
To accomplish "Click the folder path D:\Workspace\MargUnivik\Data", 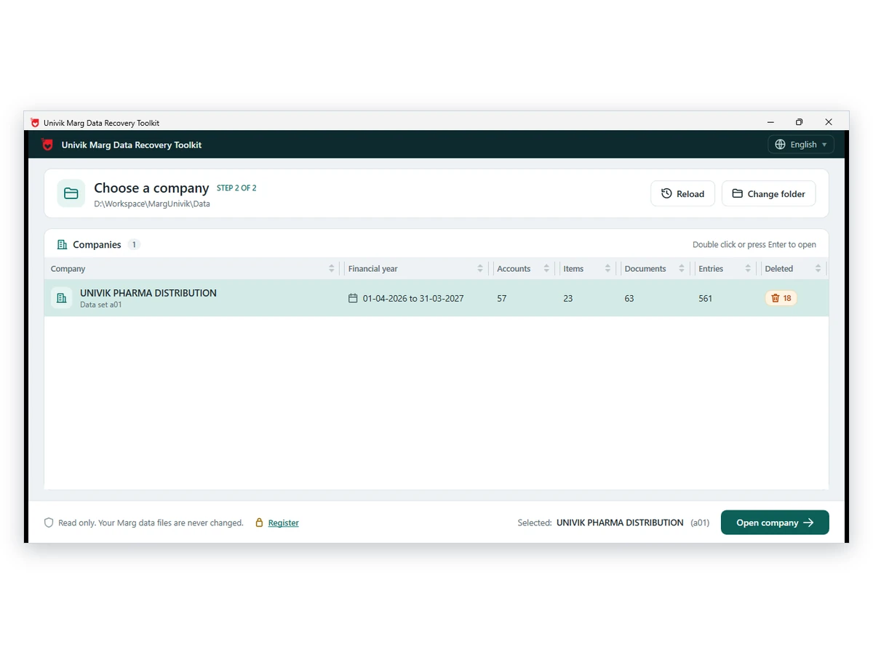I will point(152,204).
